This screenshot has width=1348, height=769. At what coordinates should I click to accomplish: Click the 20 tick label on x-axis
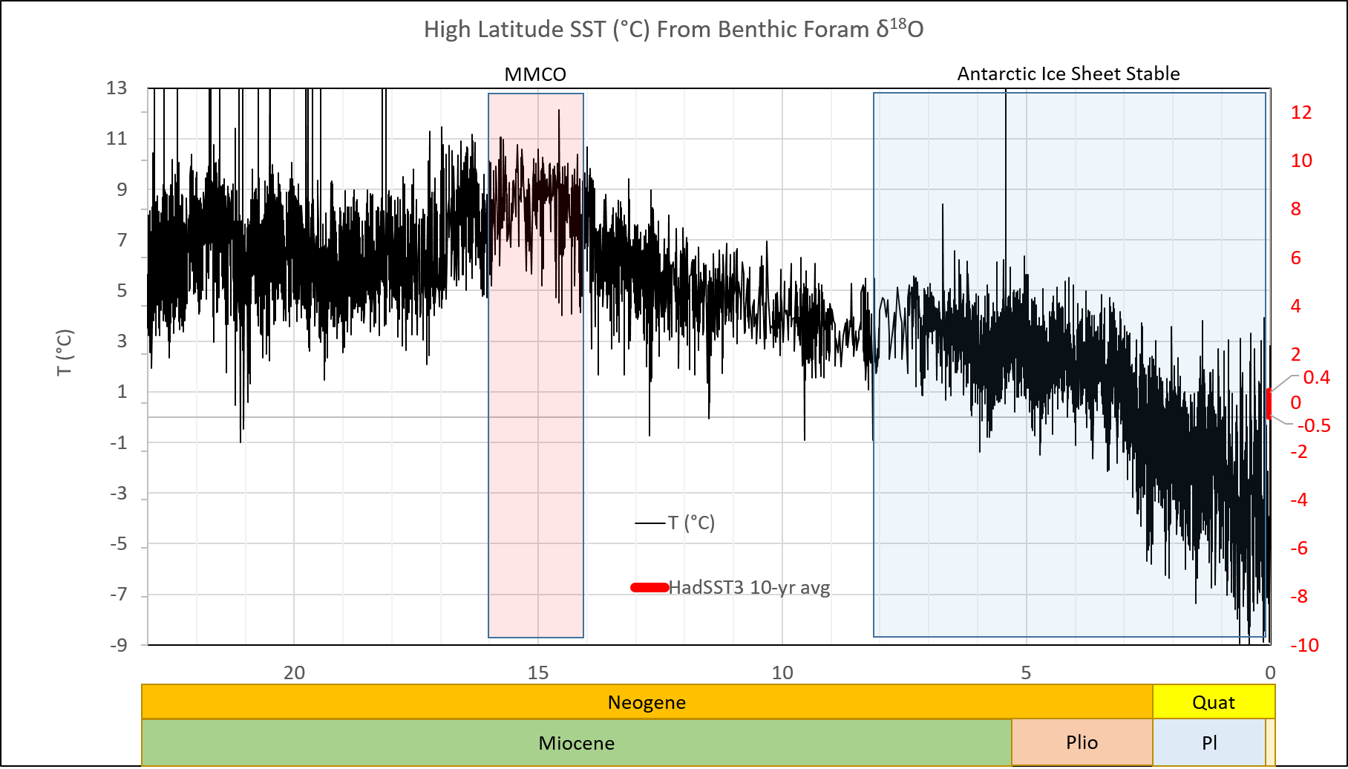(294, 673)
